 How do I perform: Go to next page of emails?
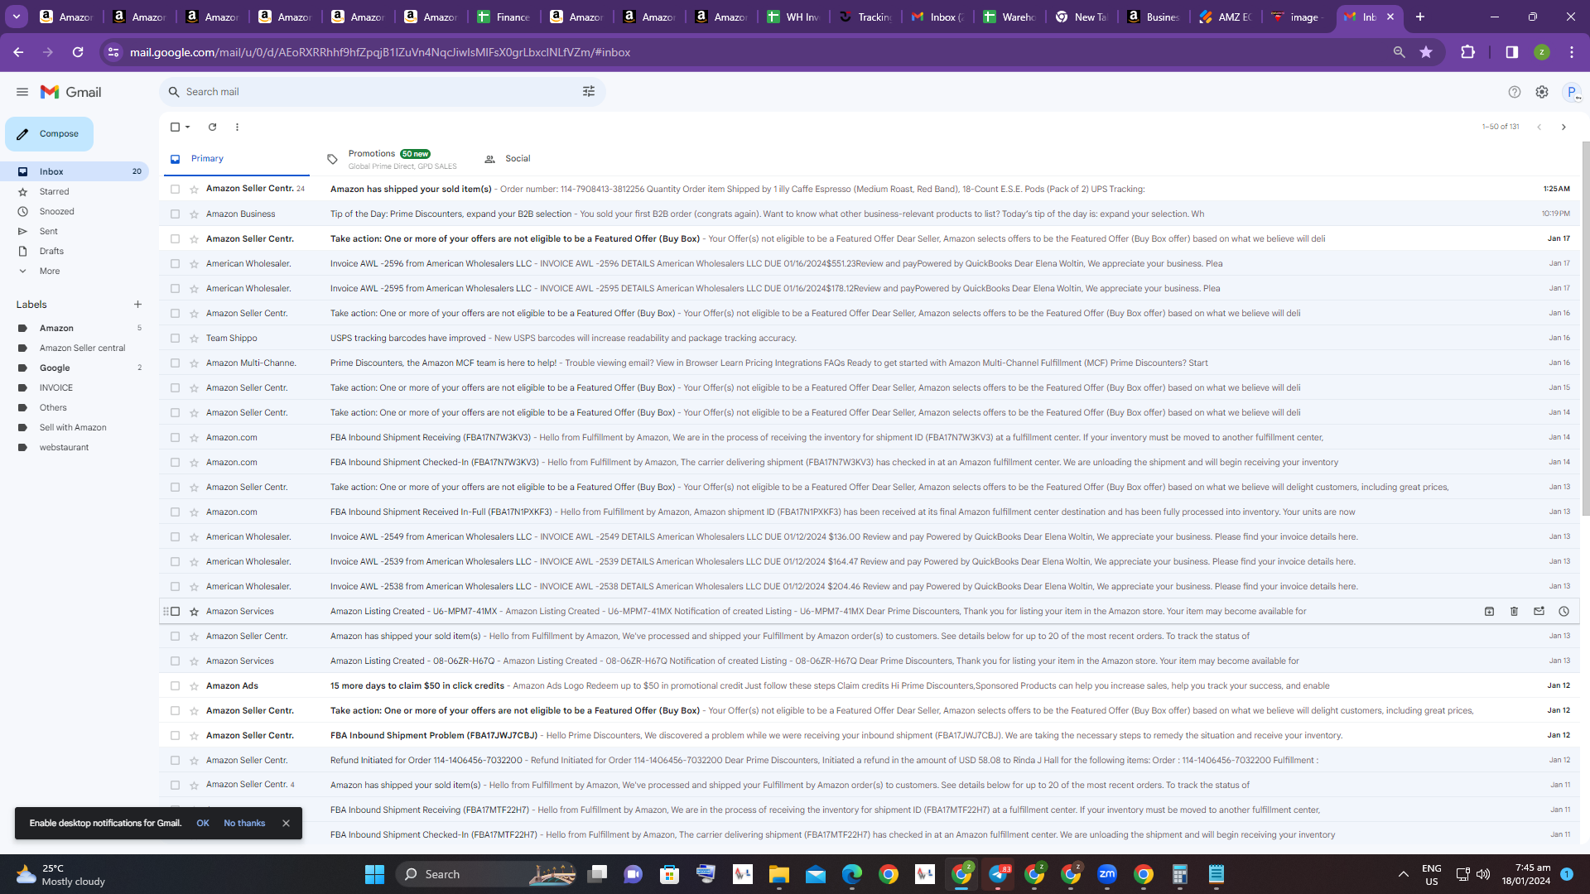pos(1563,127)
